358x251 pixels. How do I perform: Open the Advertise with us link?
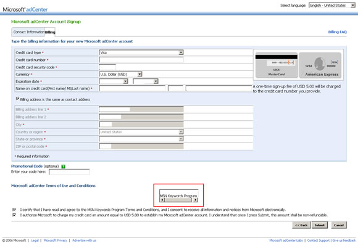pos(84,241)
